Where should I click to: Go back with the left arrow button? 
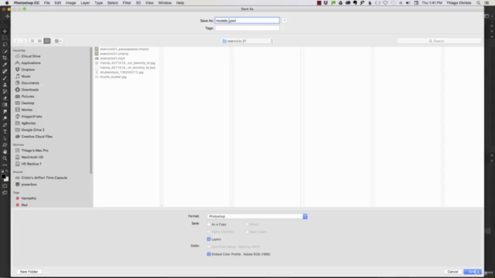point(17,41)
